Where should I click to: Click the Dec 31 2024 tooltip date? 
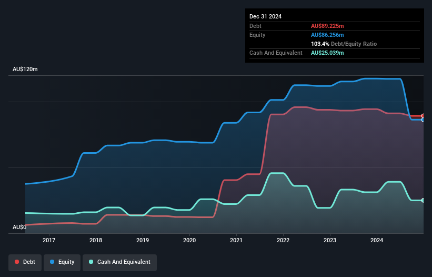pos(265,16)
